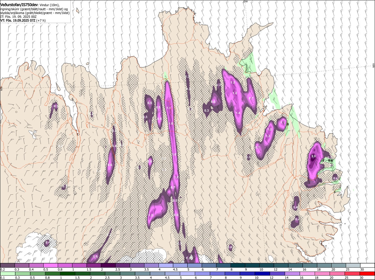Click the lower legend swatch labeled 2.5
375x280 pixels.
coord(112,274)
